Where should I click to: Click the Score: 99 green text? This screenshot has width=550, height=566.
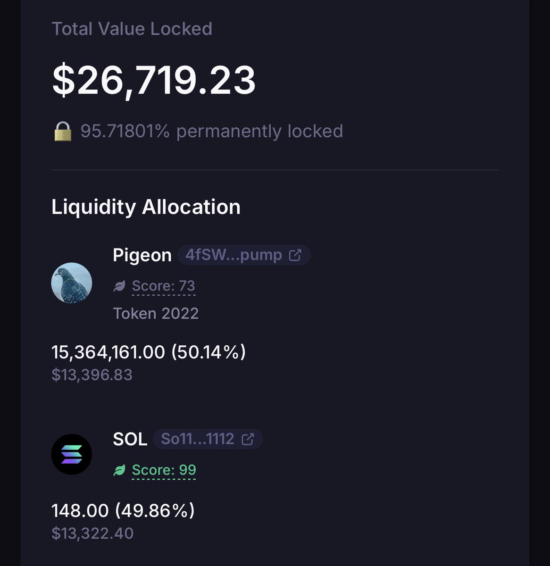[164, 470]
